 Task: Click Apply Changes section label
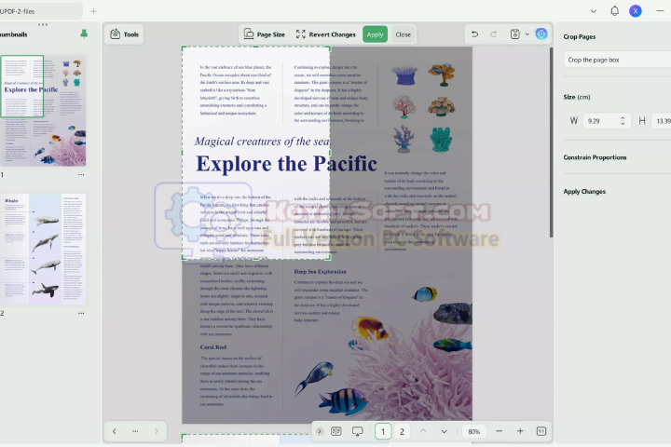(x=584, y=192)
